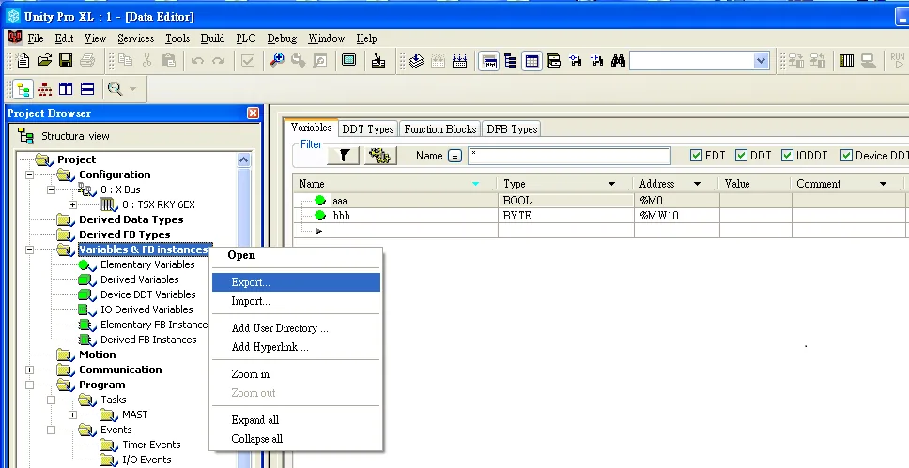The height and width of the screenshot is (468, 909).
Task: Collapse the Variables & FB instances node
Action: pos(29,249)
